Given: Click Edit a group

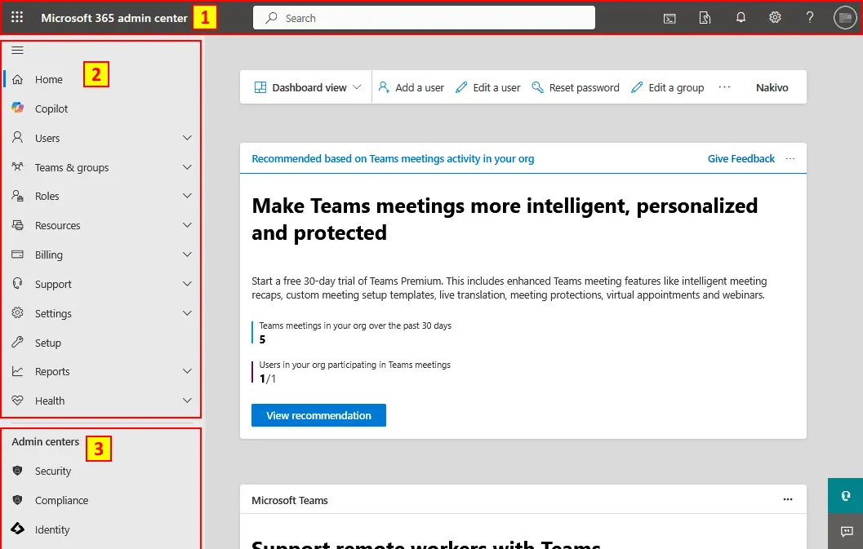Looking at the screenshot, I should point(668,87).
